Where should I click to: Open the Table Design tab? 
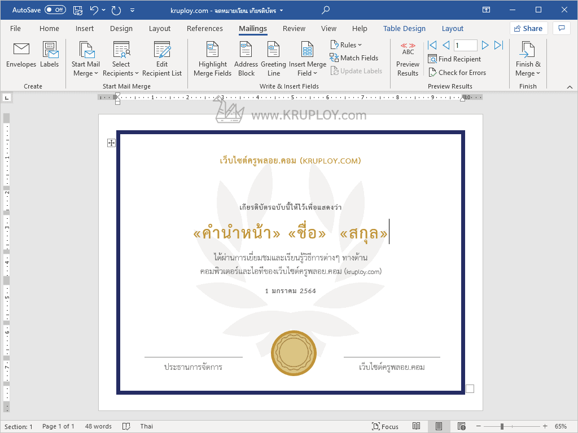click(x=404, y=28)
